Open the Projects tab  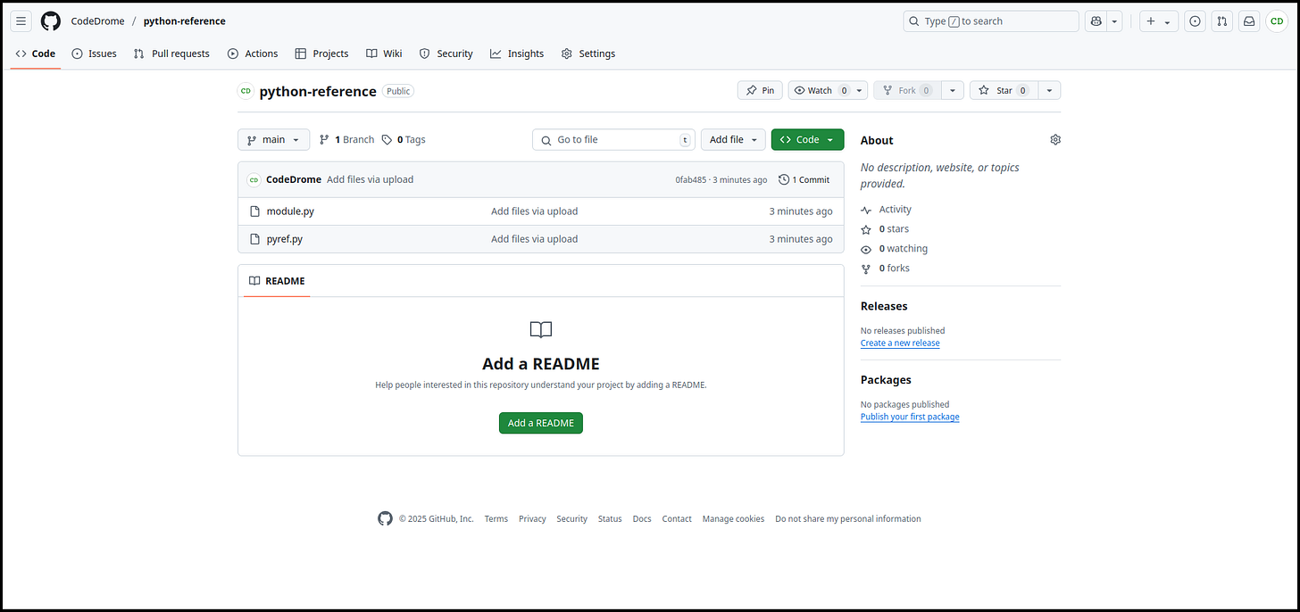click(321, 54)
